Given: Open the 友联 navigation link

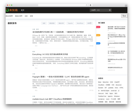Looking at the screenshot, I should click(x=31, y=16).
